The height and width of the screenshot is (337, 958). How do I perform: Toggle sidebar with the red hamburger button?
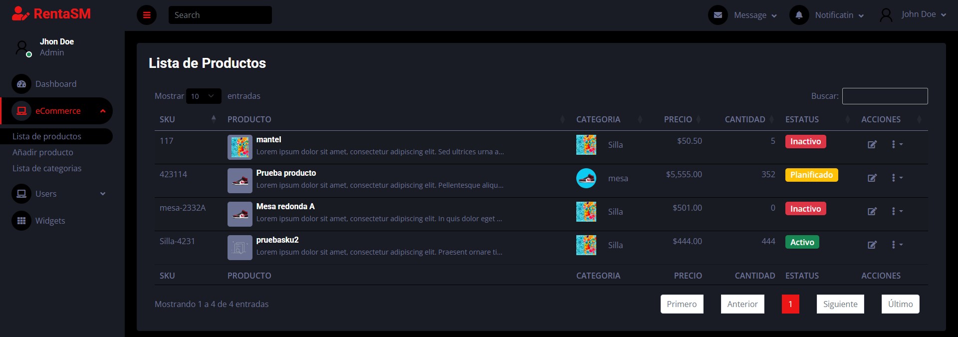coord(147,15)
